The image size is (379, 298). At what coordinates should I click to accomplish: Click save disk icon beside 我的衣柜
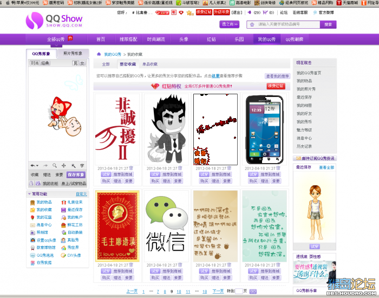pos(38,183)
